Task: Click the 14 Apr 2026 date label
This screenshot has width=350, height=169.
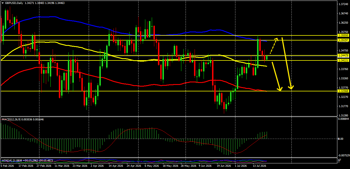Action: (x=115, y=166)
